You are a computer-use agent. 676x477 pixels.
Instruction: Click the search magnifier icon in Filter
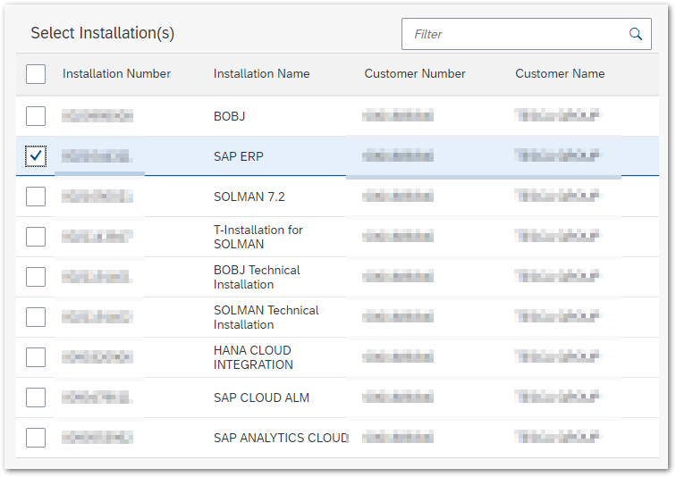(636, 34)
